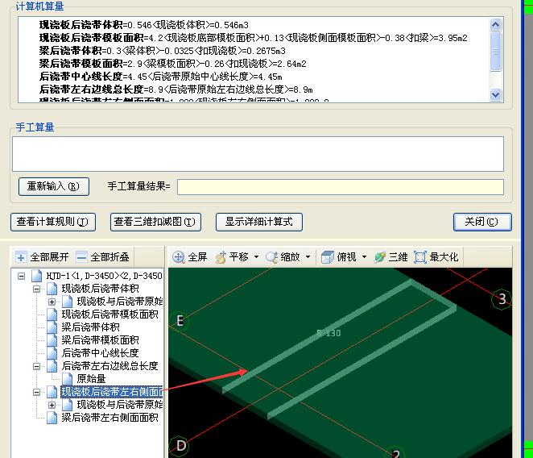Image resolution: width=533 pixels, height=458 pixels.
Task: Click the B-130 slab label in view
Action: point(328,333)
